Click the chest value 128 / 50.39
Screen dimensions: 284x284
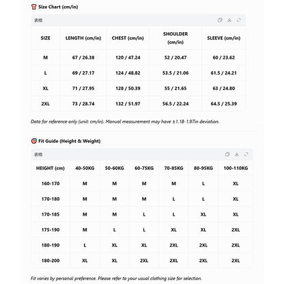(x=128, y=88)
